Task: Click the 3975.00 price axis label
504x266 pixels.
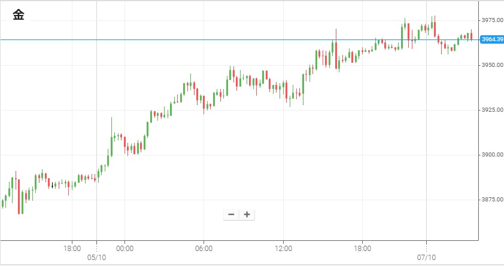Action: 491,20
